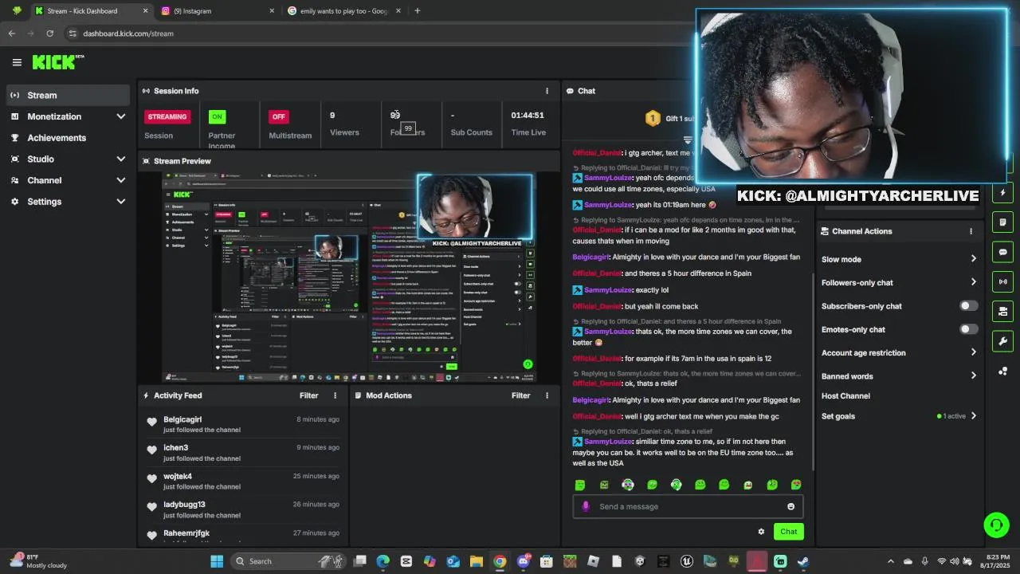Click Raheemrjfgk in the Activity Feed
The height and width of the screenshot is (574, 1020).
[x=186, y=533]
